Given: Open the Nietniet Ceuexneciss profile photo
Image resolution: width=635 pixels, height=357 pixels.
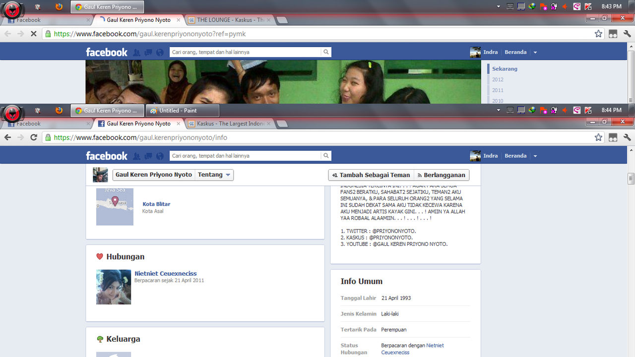Looking at the screenshot, I should (114, 287).
